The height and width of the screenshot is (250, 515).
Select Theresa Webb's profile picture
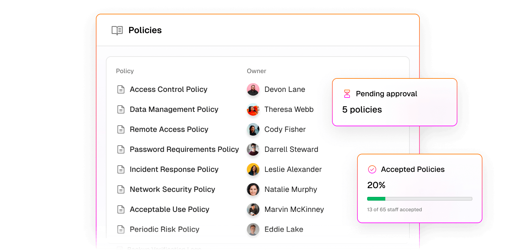(x=253, y=109)
